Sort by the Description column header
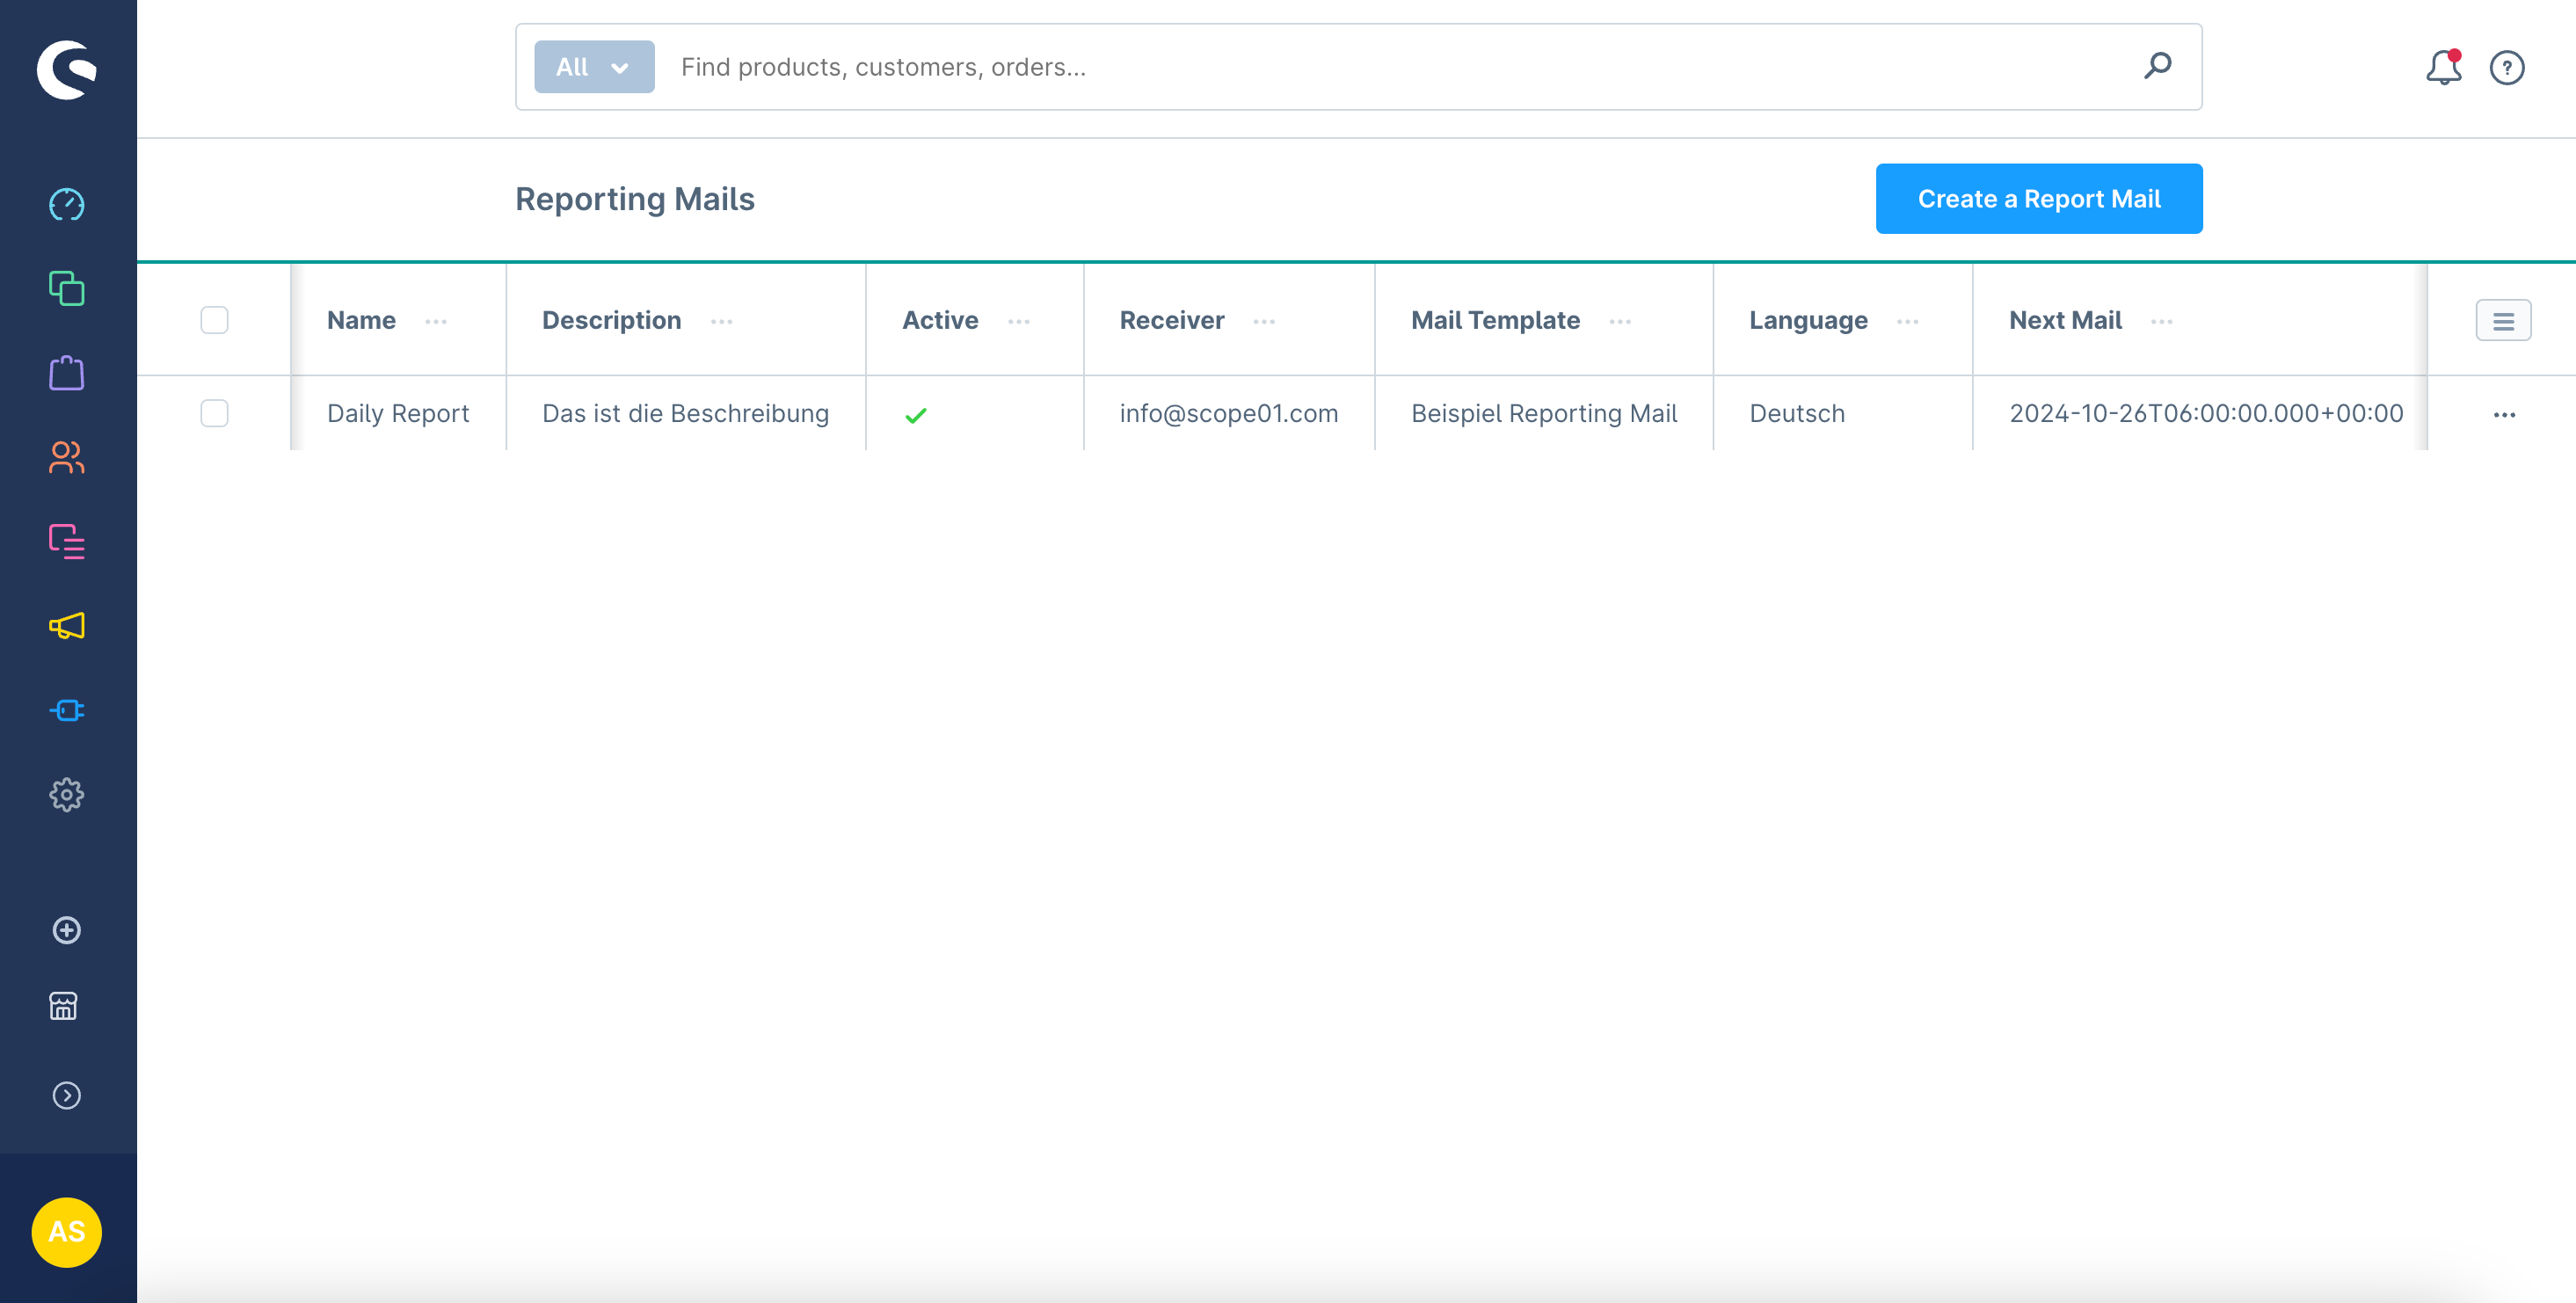2576x1303 pixels. (611, 320)
